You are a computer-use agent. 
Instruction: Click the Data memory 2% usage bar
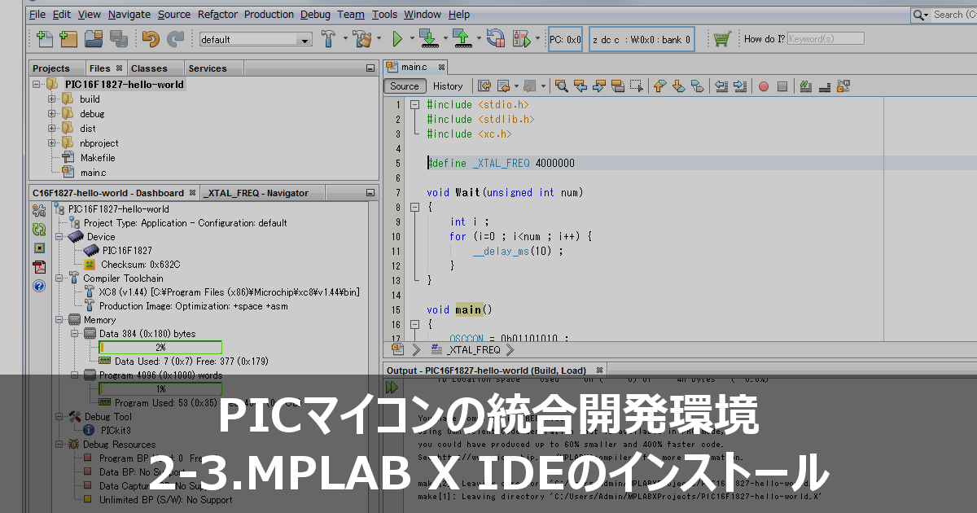[160, 347]
